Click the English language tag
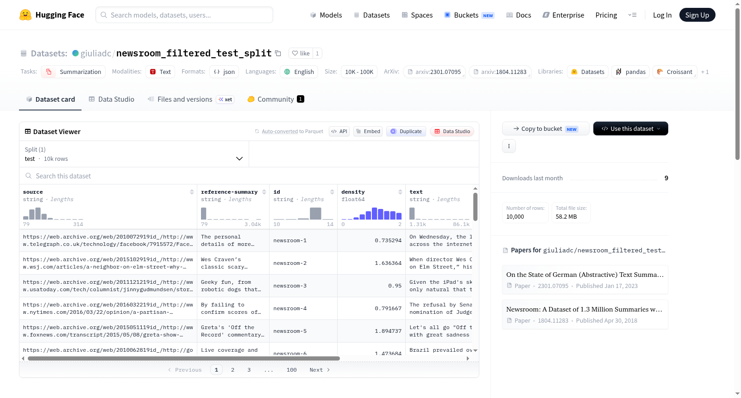Viewport: 741px width, 398px height. click(x=299, y=72)
